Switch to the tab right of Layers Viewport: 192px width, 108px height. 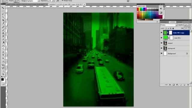pos(179,22)
